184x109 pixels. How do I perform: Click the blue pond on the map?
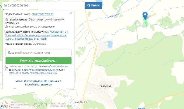pos(109,44)
